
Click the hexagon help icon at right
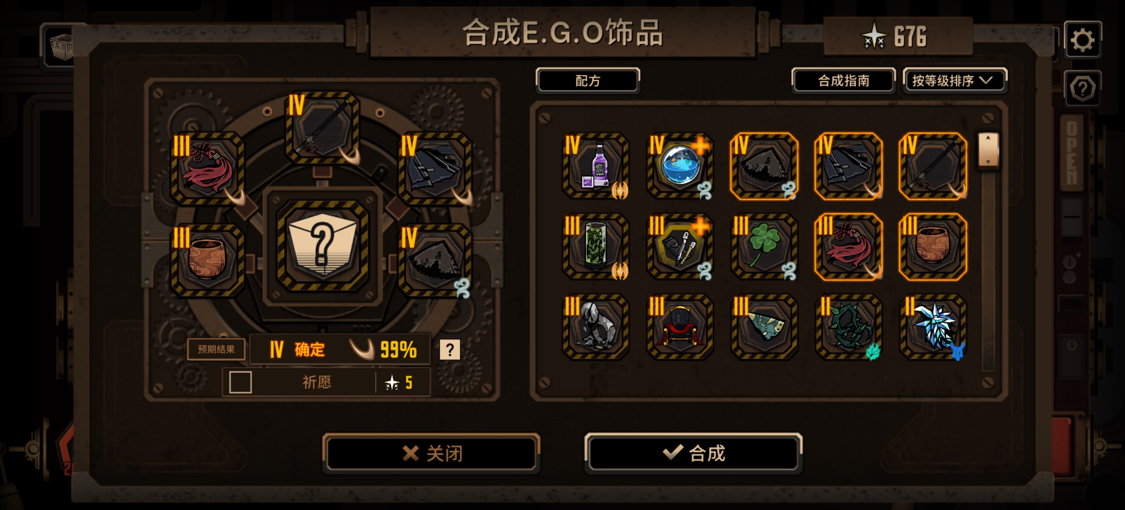tap(1082, 88)
